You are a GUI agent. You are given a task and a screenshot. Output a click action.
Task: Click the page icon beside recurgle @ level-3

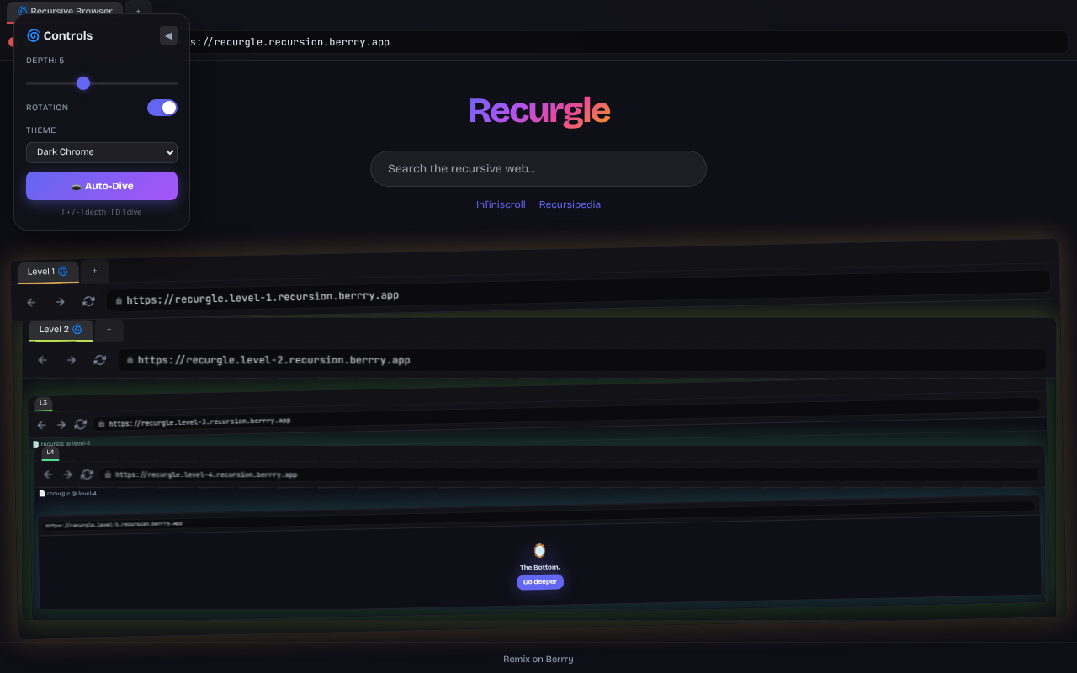click(x=35, y=443)
